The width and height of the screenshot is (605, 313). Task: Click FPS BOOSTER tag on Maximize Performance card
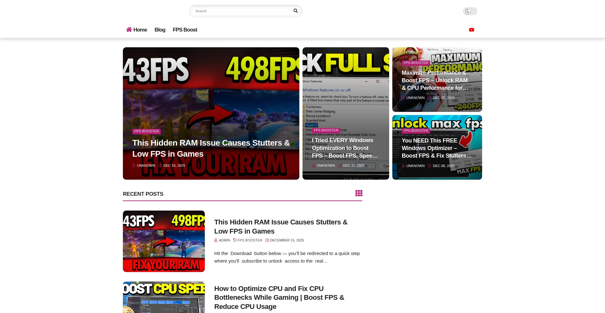click(416, 63)
